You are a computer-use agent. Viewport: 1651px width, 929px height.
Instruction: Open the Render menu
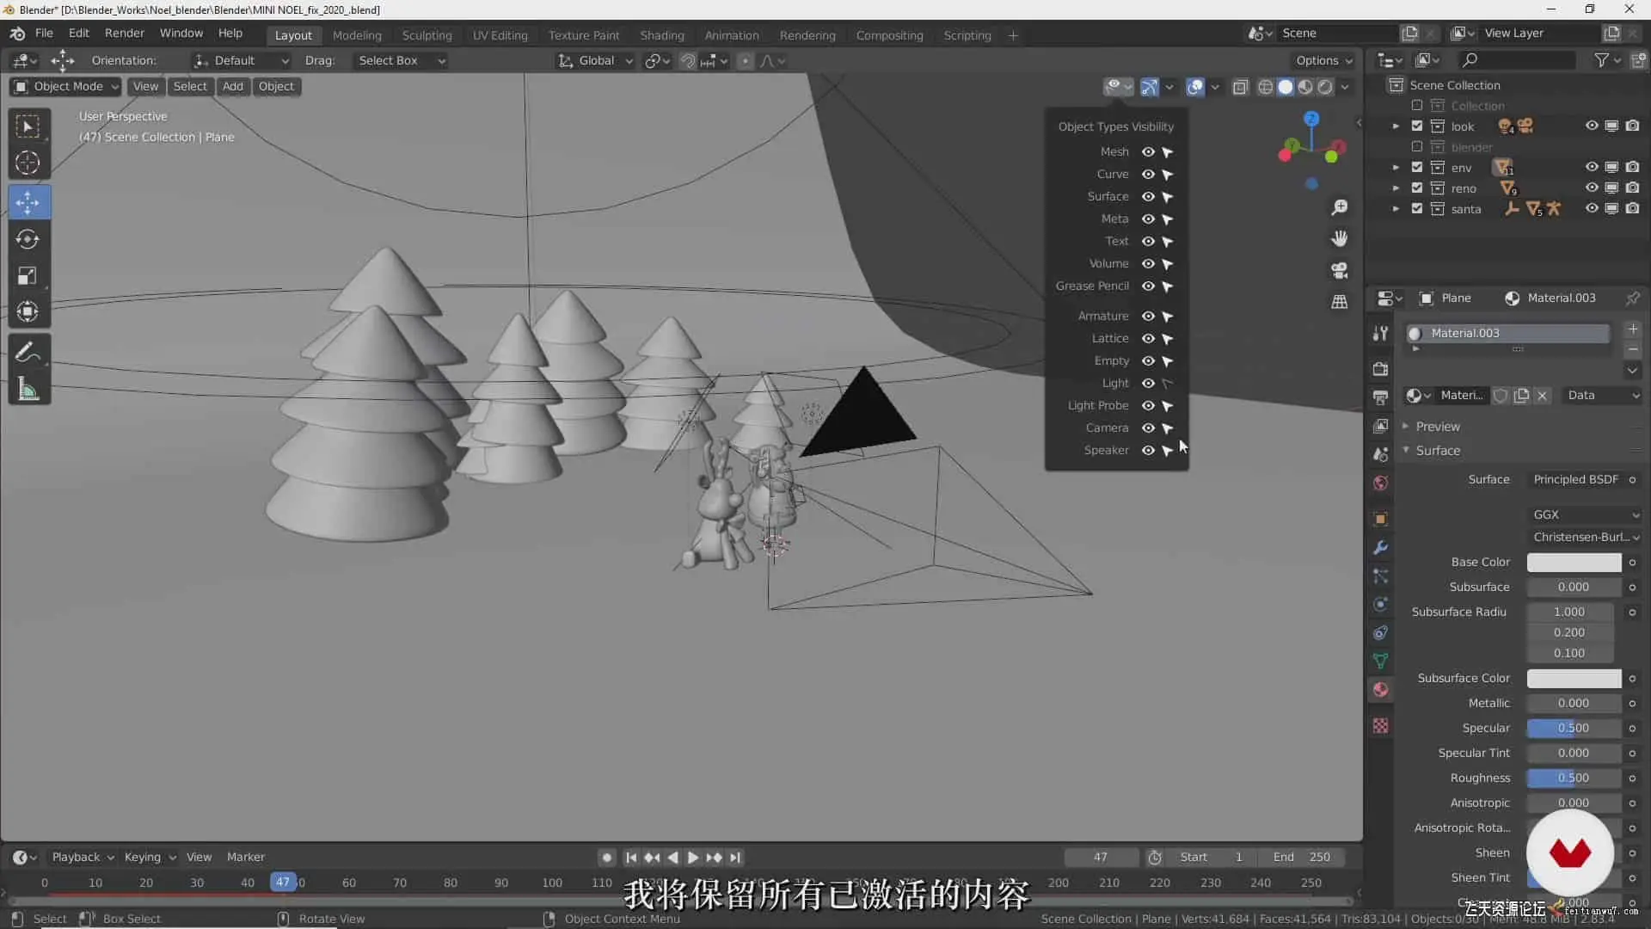coord(125,33)
